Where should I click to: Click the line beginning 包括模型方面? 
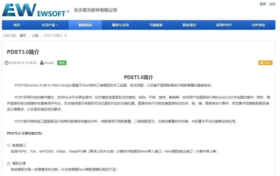64,170
